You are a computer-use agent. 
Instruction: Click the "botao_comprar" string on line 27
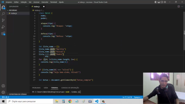coord(84,80)
